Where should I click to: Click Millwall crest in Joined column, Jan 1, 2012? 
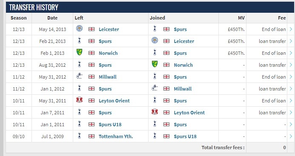pyautogui.click(x=155, y=88)
